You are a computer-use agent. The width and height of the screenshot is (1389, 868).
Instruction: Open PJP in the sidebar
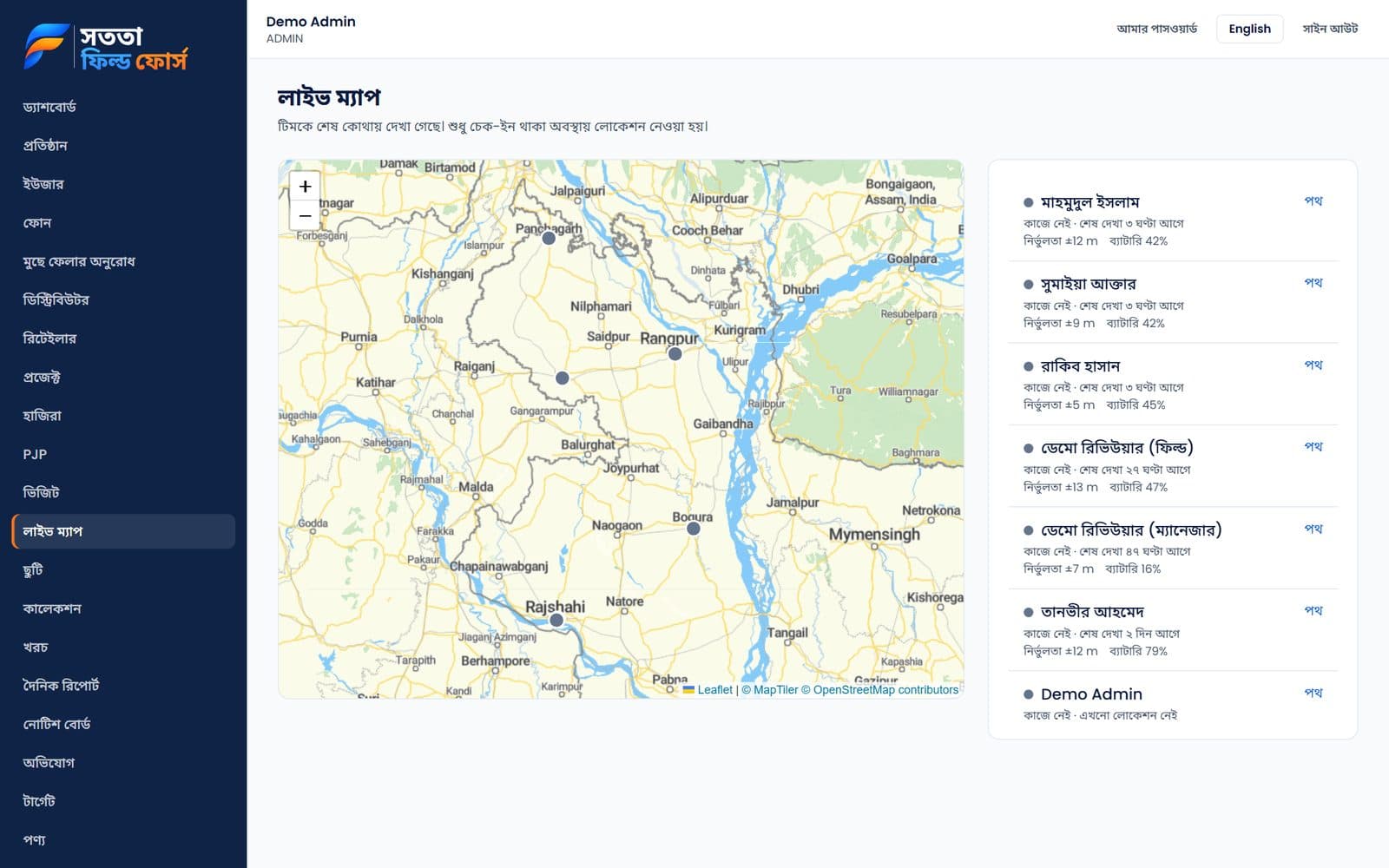click(123, 454)
